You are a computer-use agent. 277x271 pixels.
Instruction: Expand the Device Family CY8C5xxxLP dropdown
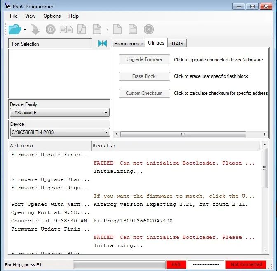60,113
